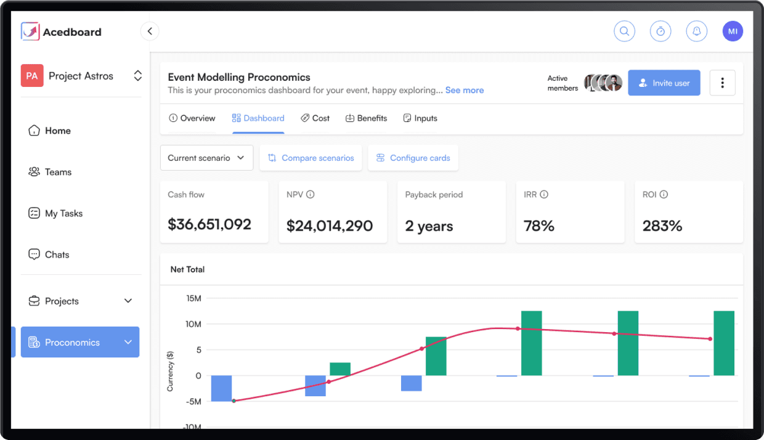Open notifications via the bell icon
Image resolution: width=764 pixels, height=440 pixels.
(x=696, y=31)
